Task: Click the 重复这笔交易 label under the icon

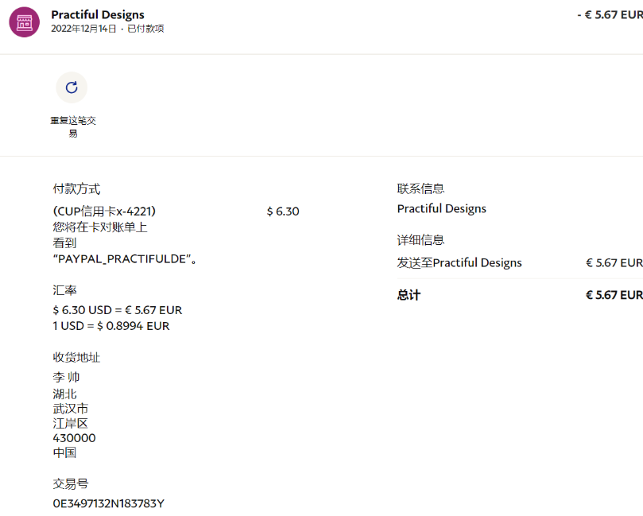Action: pos(72,126)
